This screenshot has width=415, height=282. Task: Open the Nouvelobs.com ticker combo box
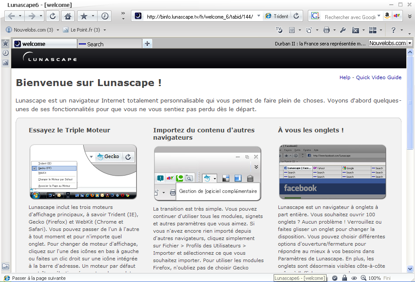click(391, 43)
